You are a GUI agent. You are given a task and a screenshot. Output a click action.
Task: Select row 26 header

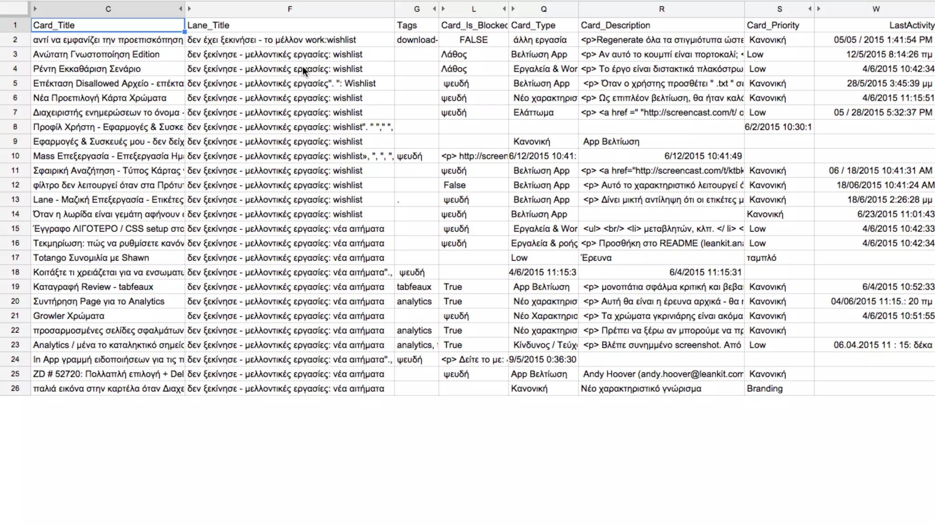click(x=15, y=389)
